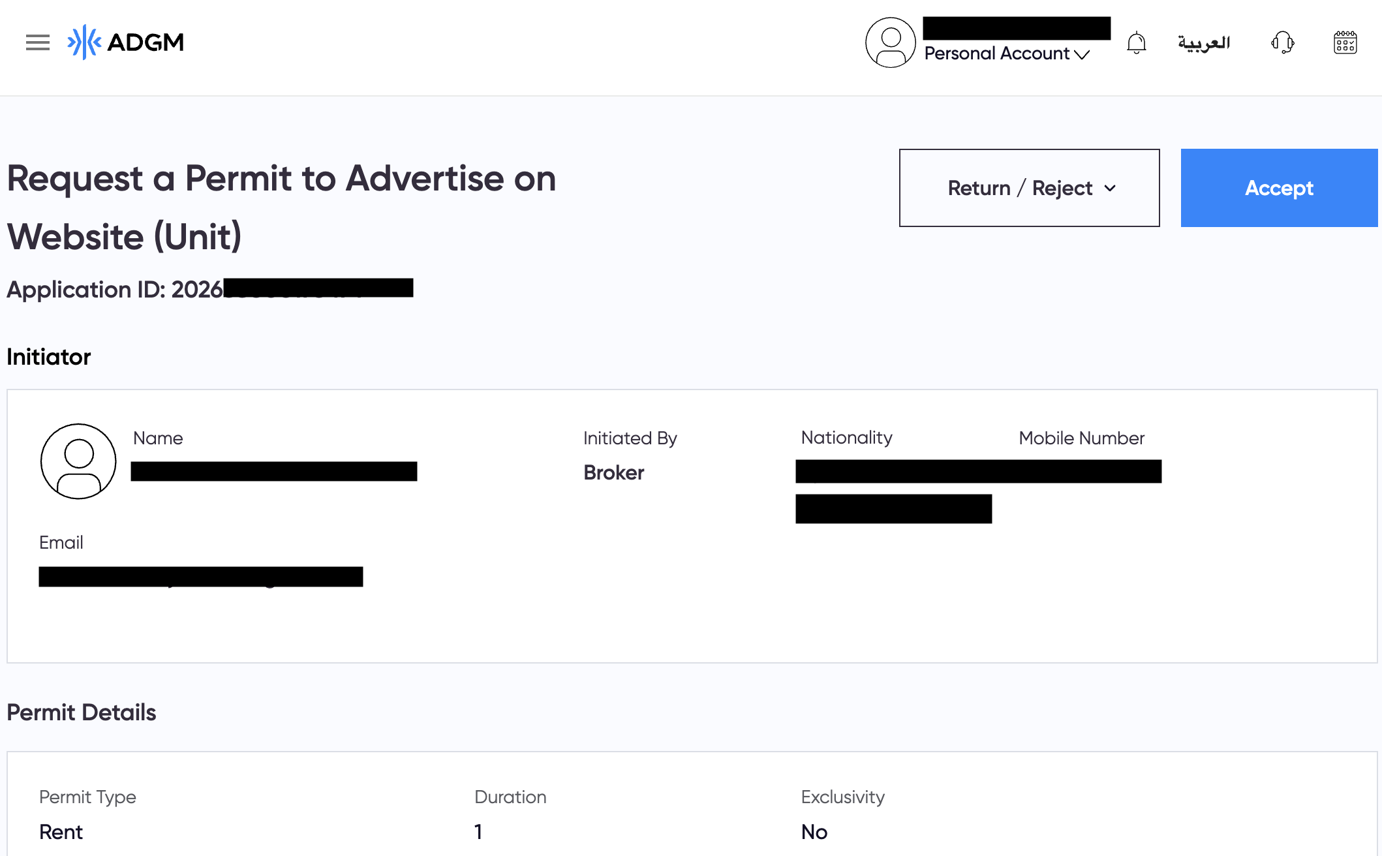The height and width of the screenshot is (856, 1382).
Task: Open the notifications bell
Action: [1136, 42]
